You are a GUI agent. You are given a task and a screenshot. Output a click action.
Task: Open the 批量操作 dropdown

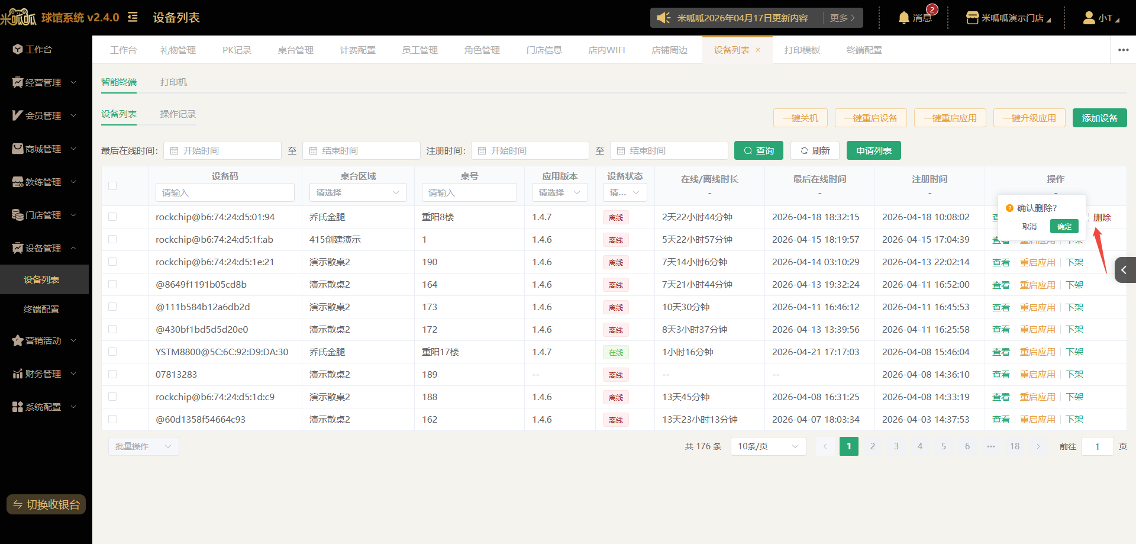pyautogui.click(x=144, y=446)
